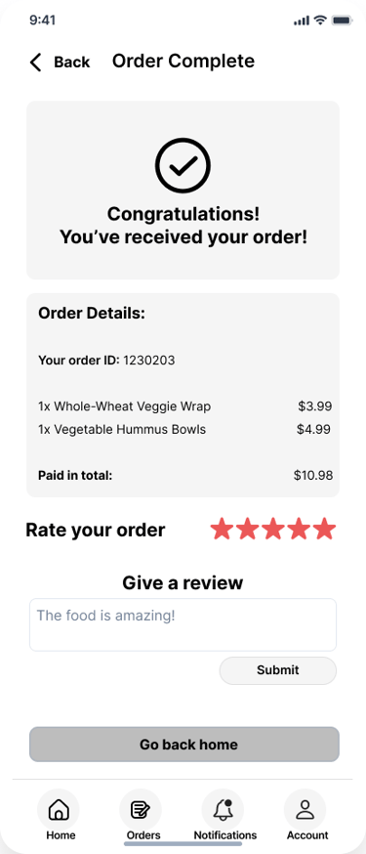The width and height of the screenshot is (366, 854).
Task: Select the second rating star
Action: [248, 530]
